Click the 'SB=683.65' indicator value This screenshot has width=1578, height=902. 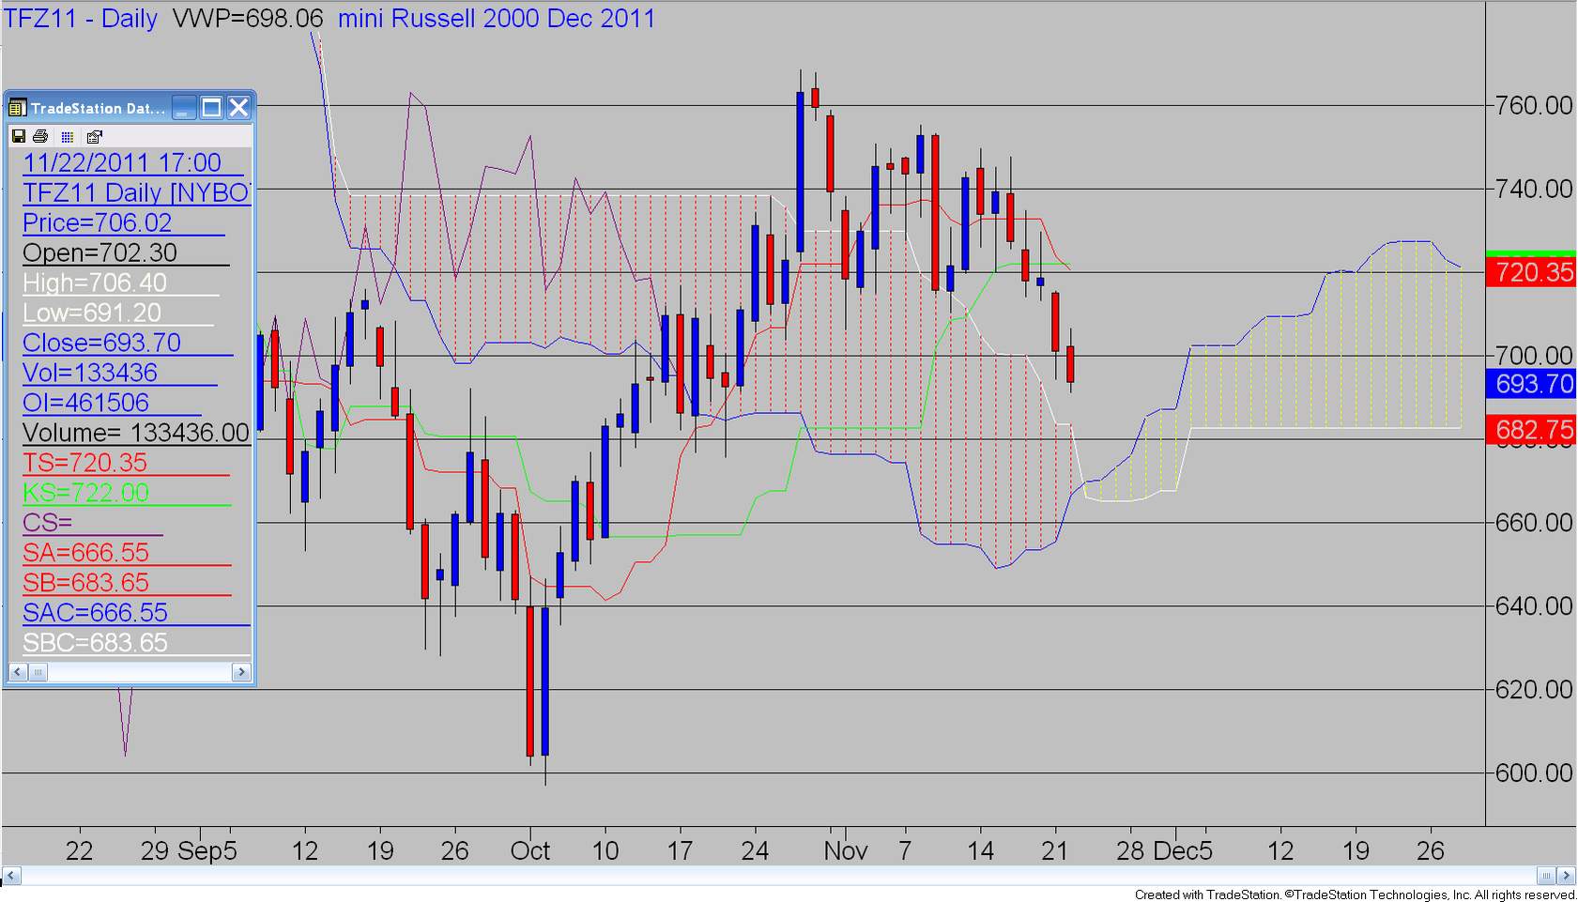click(85, 583)
